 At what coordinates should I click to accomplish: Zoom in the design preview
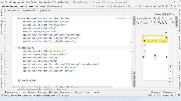[x=170, y=71]
